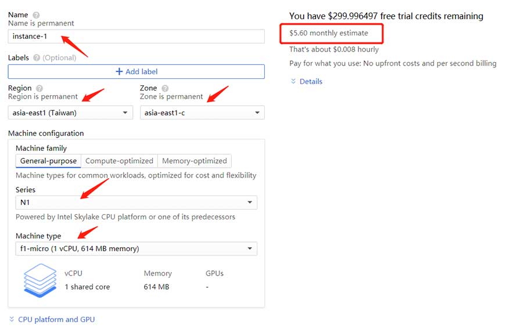Select the General-purpose machine family tab
Screen dimensions: 517x329
click(48, 161)
